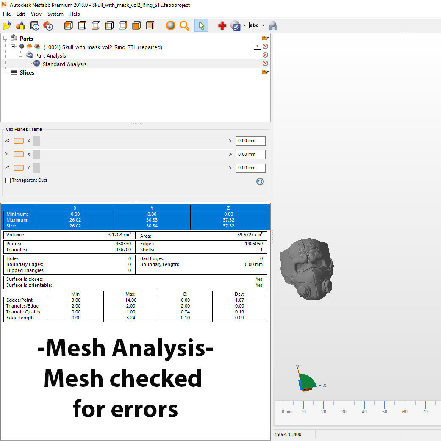The image size is (441, 441).
Task: Select the green arrow selection mode tool
Action: [201, 25]
